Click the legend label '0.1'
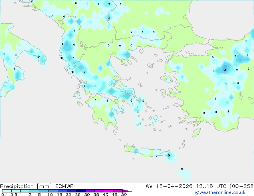The height and width of the screenshot is (196, 254). coord(4,194)
